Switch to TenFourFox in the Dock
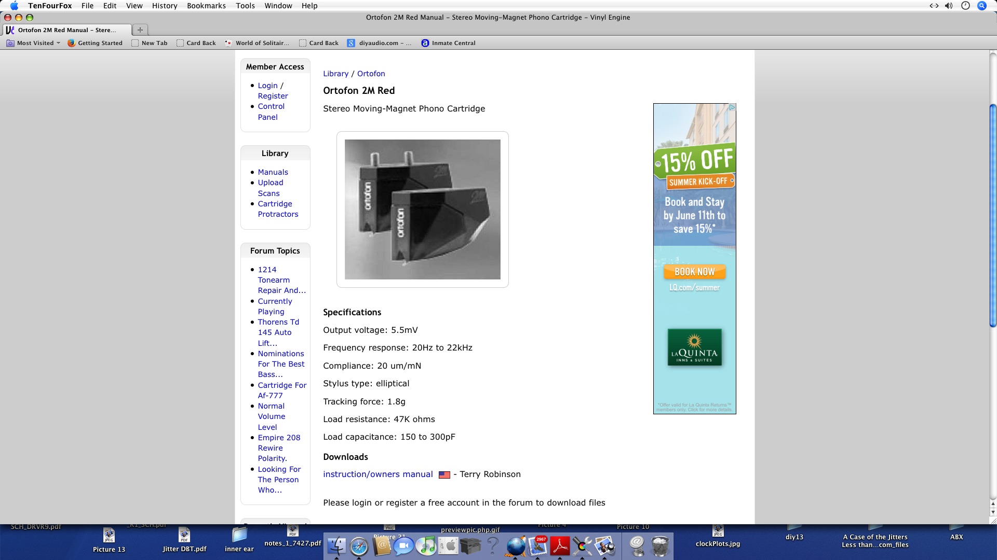 516,545
